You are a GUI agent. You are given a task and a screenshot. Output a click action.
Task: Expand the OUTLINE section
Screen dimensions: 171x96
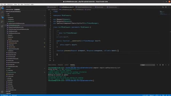8,91
